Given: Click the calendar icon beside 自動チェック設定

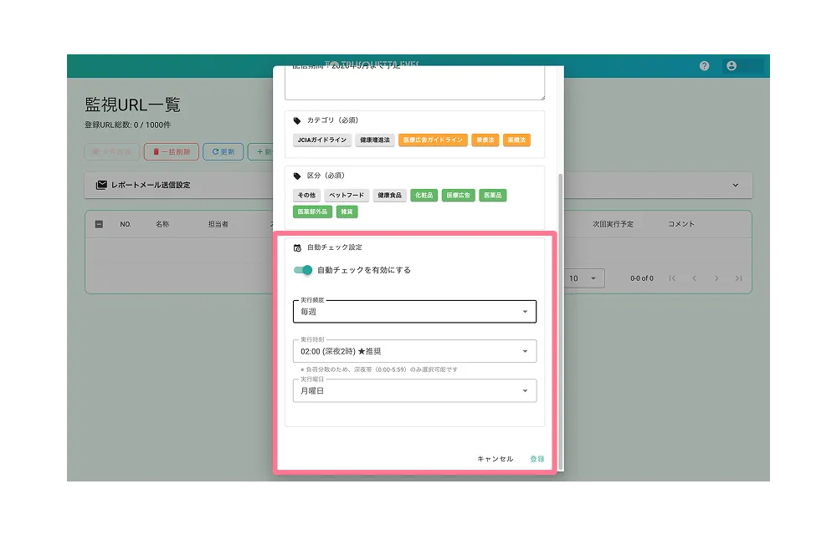Looking at the screenshot, I should (x=297, y=247).
